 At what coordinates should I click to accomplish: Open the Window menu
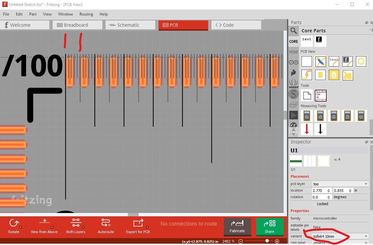tap(66, 14)
